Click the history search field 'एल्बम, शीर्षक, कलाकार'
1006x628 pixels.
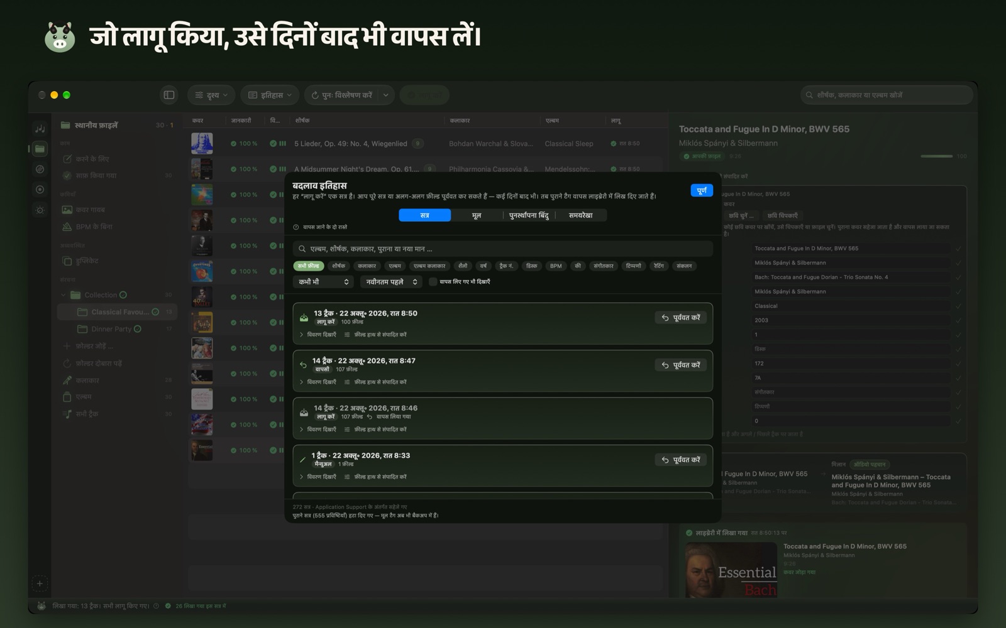pos(503,249)
